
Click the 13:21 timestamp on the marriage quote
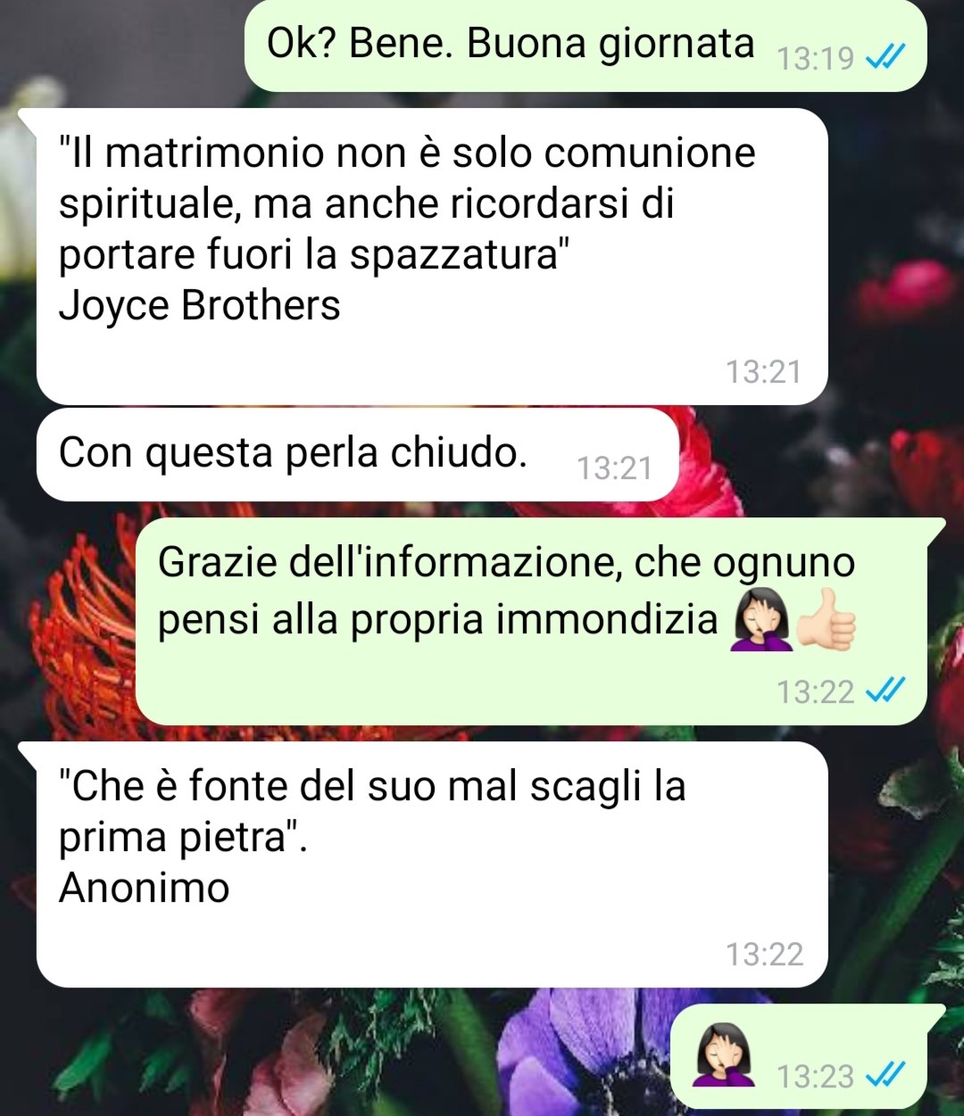pyautogui.click(x=763, y=372)
